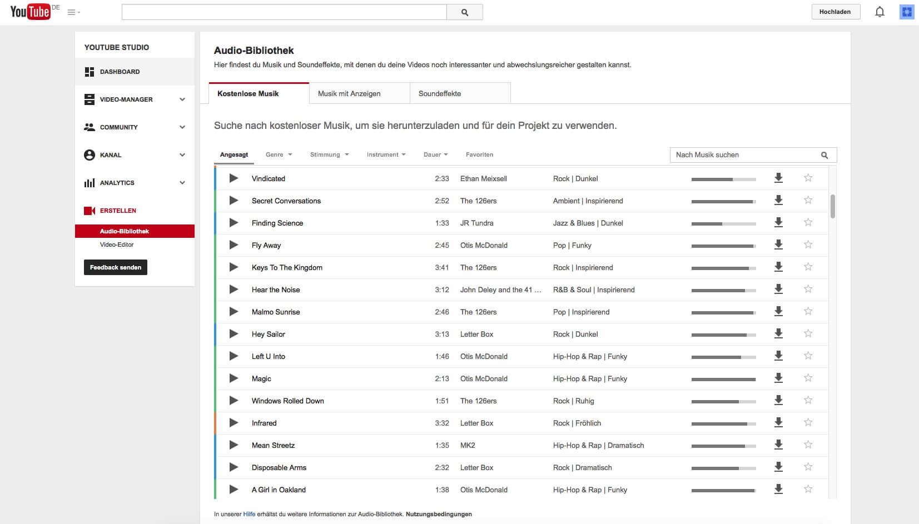Download Left U Into track

tap(778, 356)
